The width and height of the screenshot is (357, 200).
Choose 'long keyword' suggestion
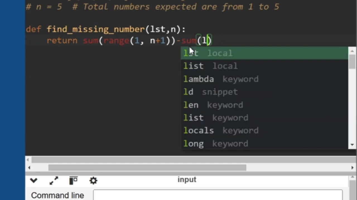tap(265, 144)
